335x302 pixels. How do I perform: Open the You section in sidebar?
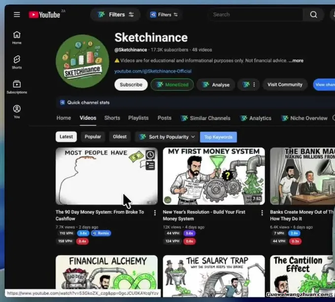pos(17,112)
